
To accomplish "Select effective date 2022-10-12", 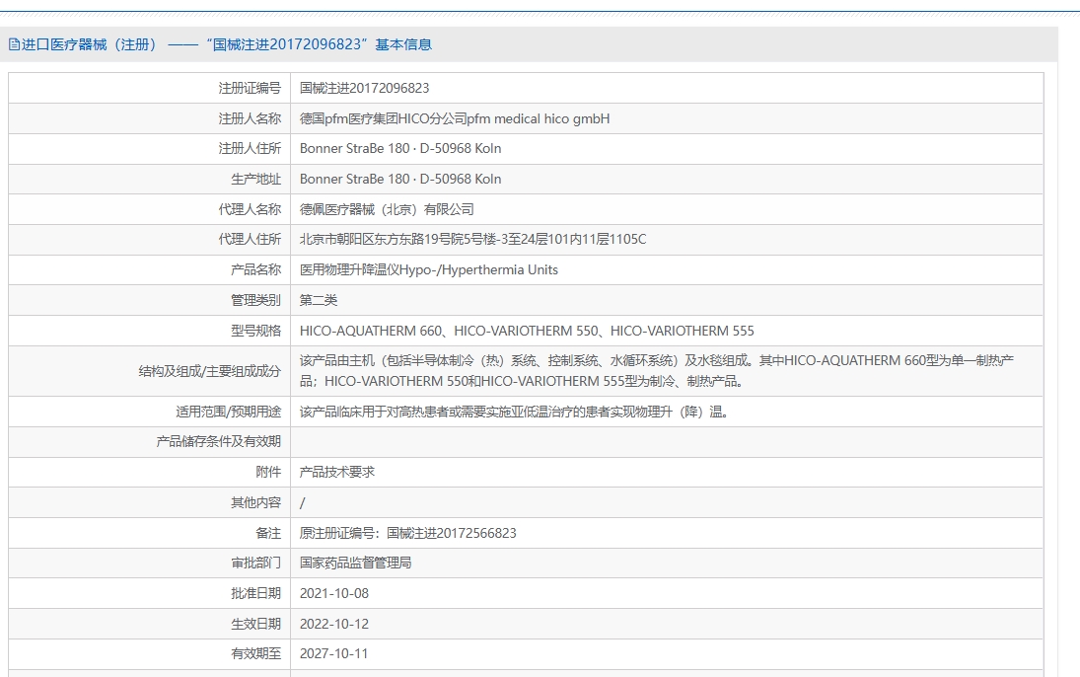I will coord(334,624).
